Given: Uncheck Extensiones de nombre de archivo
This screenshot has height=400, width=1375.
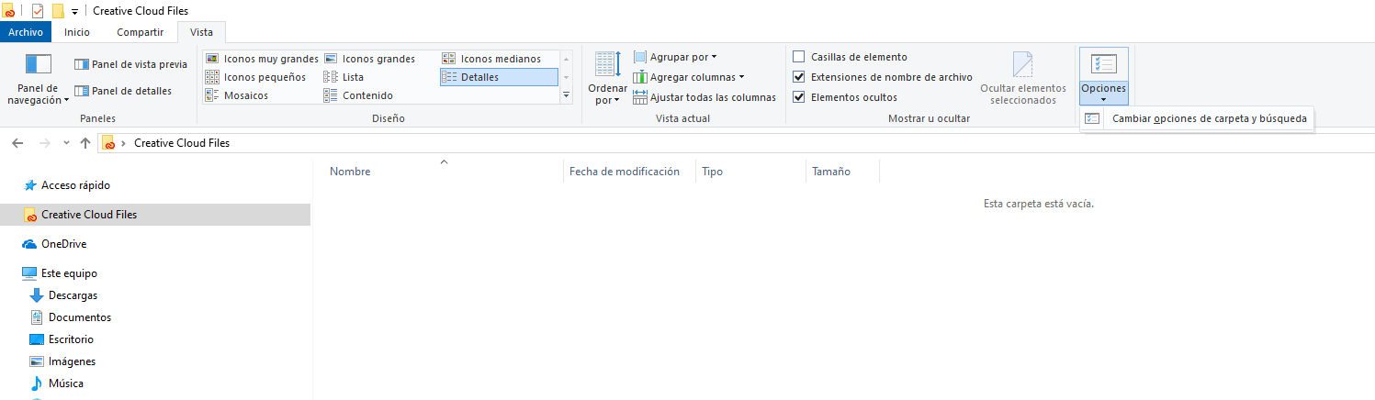Looking at the screenshot, I should click(799, 77).
